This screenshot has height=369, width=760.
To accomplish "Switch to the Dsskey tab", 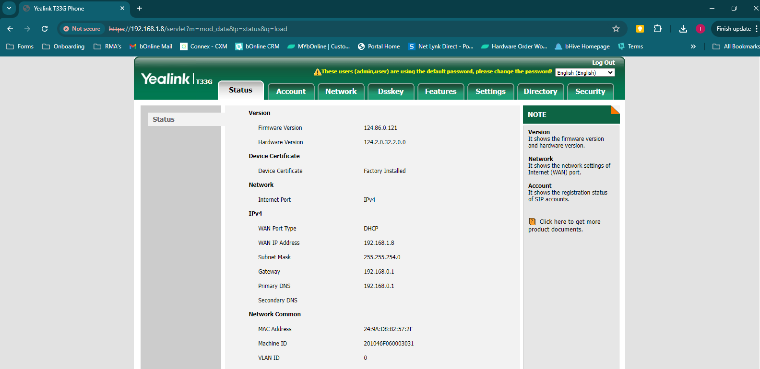I will tap(391, 92).
